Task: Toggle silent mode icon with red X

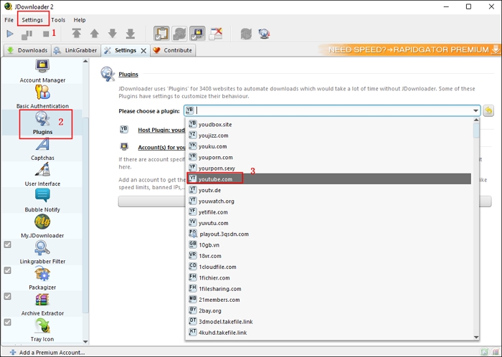Action: [x=215, y=34]
